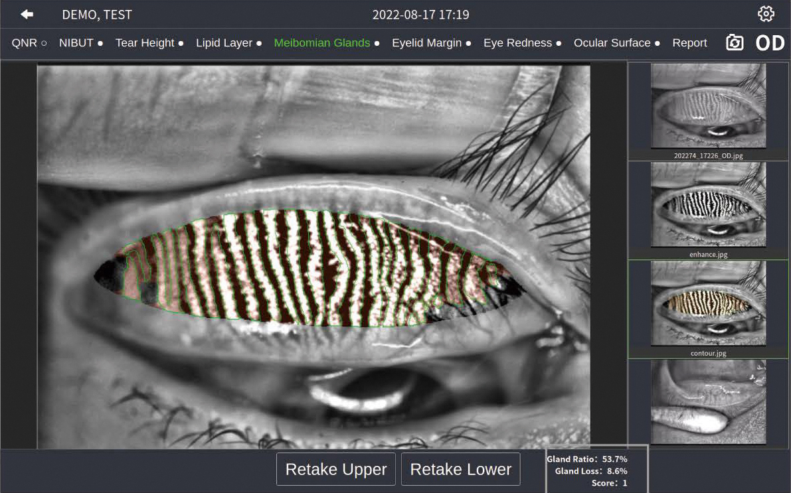The width and height of the screenshot is (791, 493).
Task: Go to the Lipid Layer tab
Action: (228, 43)
